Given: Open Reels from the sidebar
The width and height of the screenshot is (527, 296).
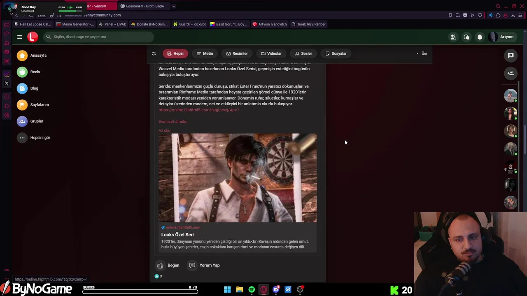Looking at the screenshot, I should (x=28, y=72).
